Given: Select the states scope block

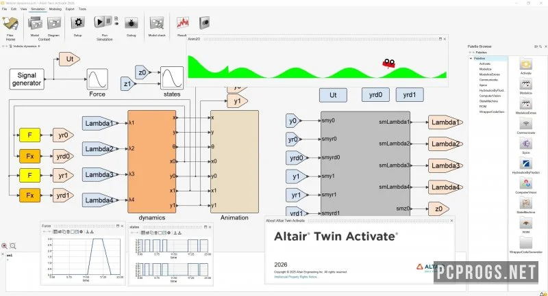Looking at the screenshot, I should pos(172,78).
